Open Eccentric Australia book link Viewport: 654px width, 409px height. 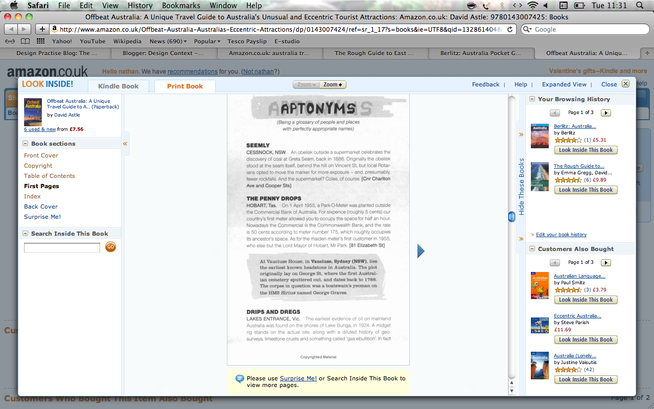pos(577,316)
